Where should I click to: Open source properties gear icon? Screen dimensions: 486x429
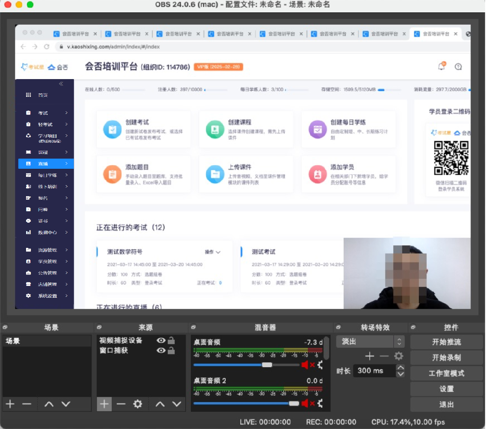(138, 404)
